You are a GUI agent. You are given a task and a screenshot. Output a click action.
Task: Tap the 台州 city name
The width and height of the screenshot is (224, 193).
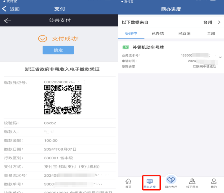tap(208, 22)
